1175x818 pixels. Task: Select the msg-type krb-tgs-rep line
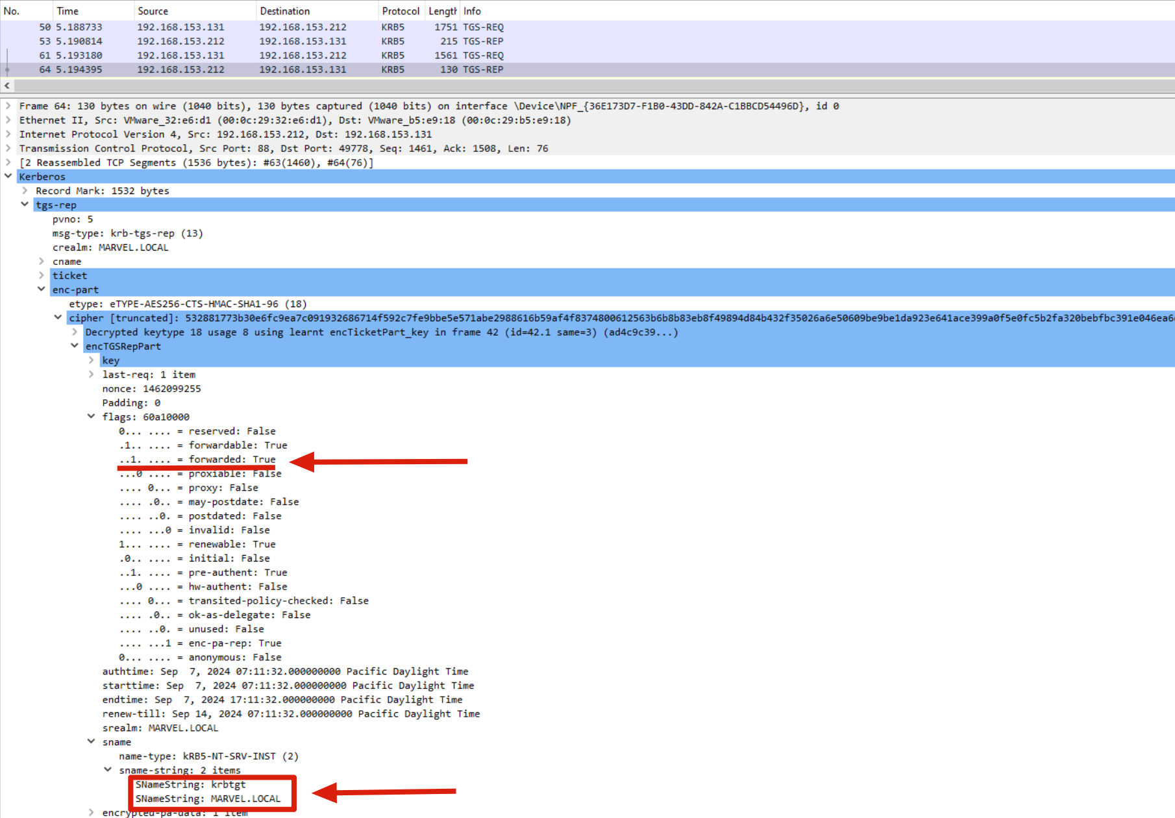(x=127, y=234)
